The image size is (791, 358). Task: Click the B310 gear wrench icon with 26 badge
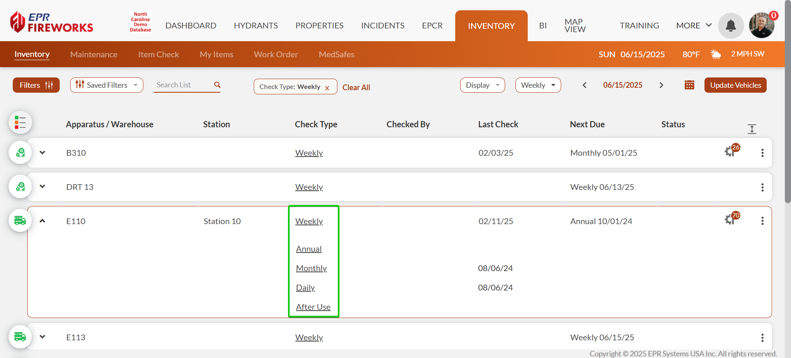730,151
